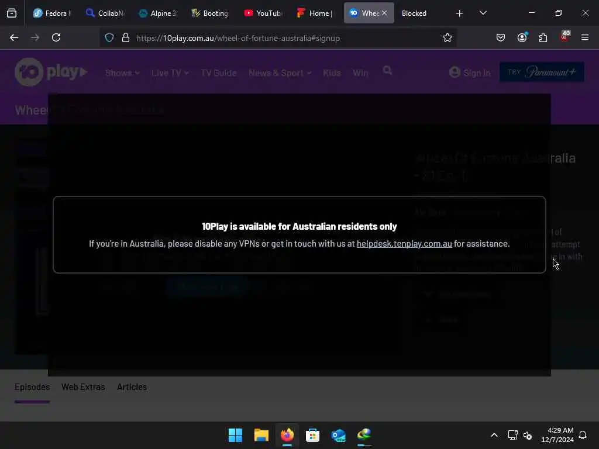
Task: Bookmark this page with star icon
Action: point(447,37)
